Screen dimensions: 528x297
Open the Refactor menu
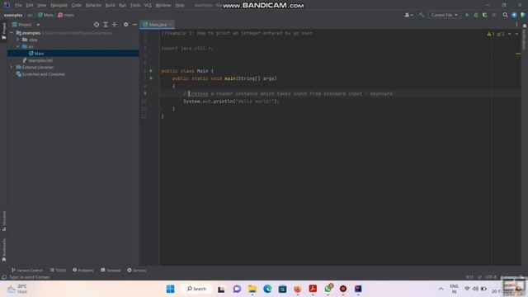[x=93, y=6]
